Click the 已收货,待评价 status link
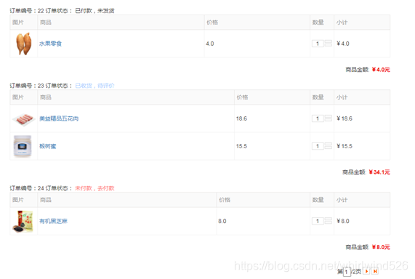 (94, 86)
